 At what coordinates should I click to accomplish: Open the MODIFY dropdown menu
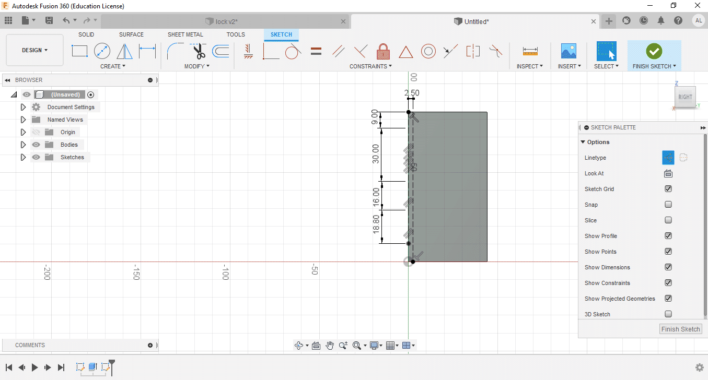pyautogui.click(x=197, y=66)
